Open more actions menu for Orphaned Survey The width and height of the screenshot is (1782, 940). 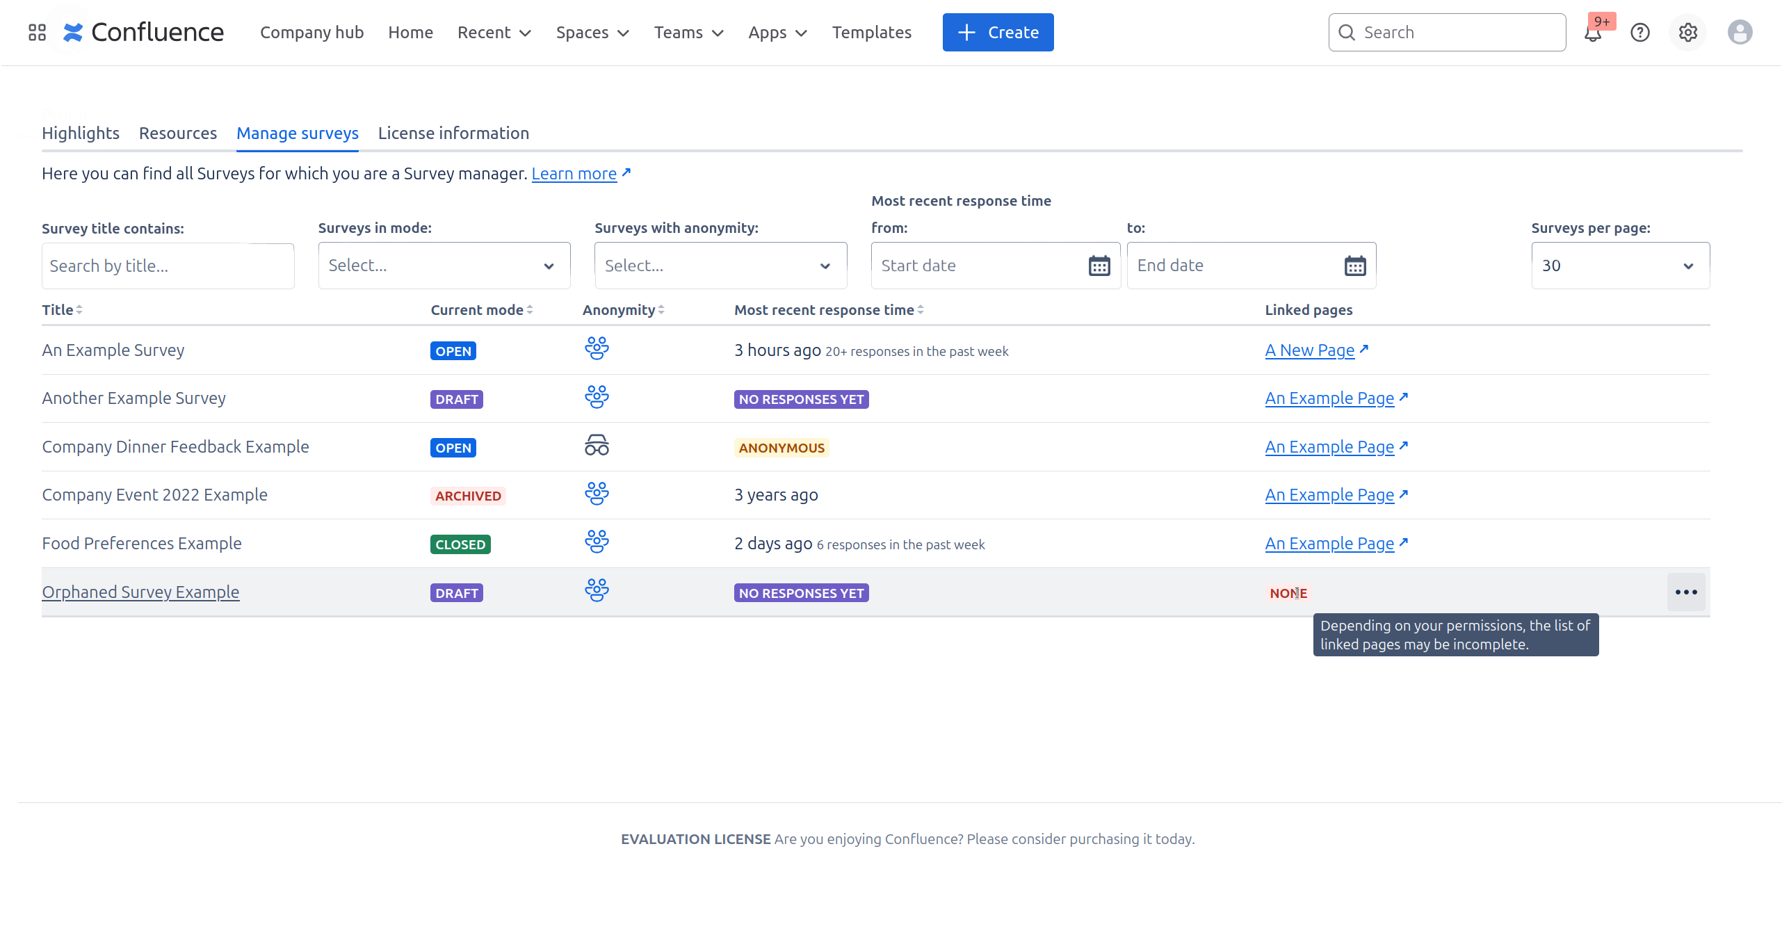[x=1686, y=592]
